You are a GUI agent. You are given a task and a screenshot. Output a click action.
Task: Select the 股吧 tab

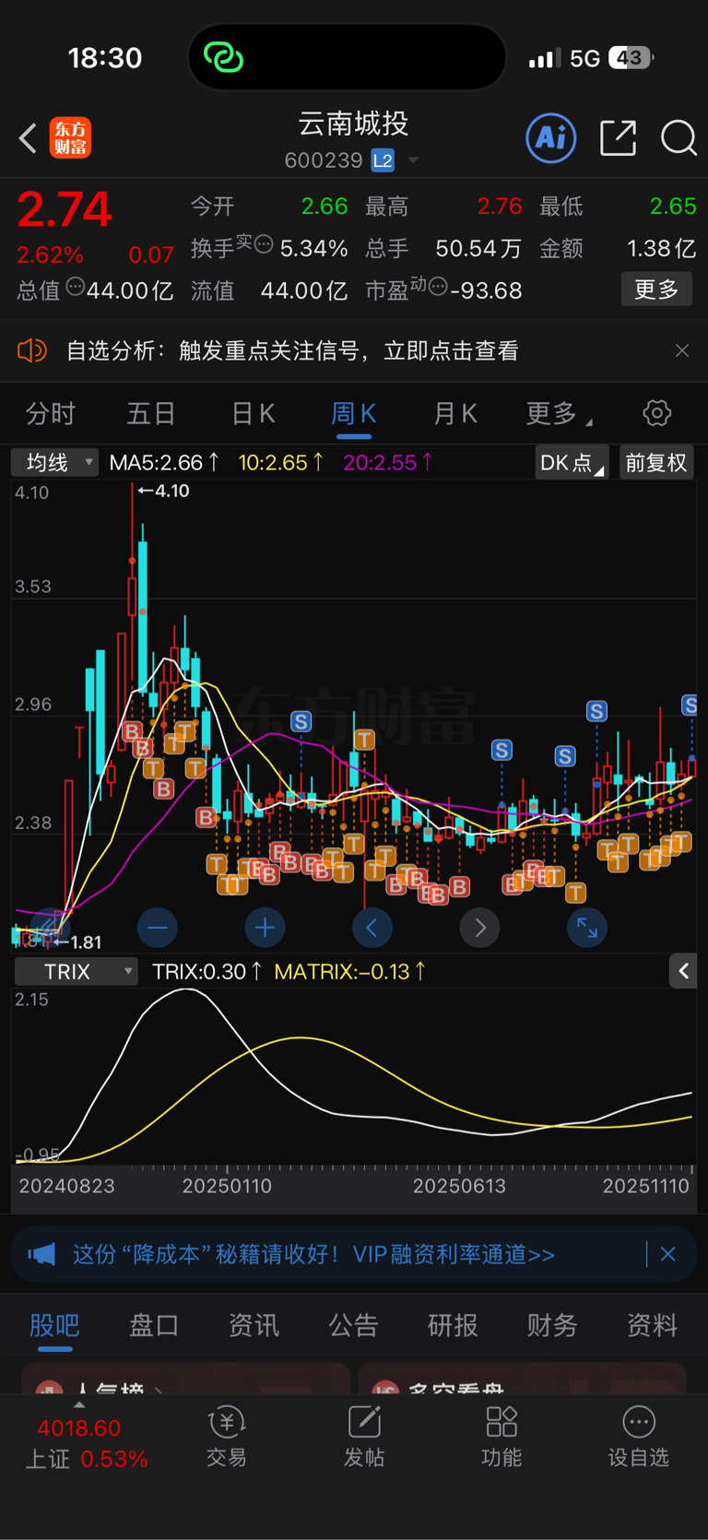coord(54,1325)
